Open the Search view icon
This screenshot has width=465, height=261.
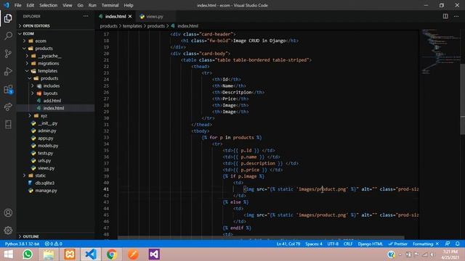(8, 36)
